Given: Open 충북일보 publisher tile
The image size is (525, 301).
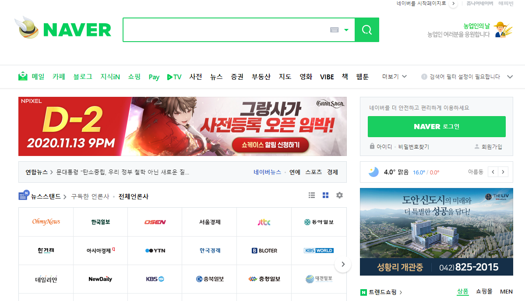Looking at the screenshot, I should (210, 279).
